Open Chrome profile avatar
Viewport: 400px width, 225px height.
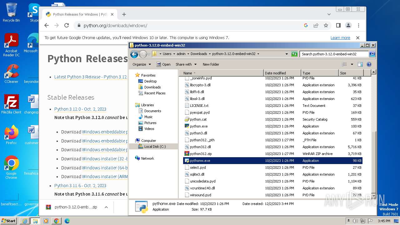click(348, 26)
